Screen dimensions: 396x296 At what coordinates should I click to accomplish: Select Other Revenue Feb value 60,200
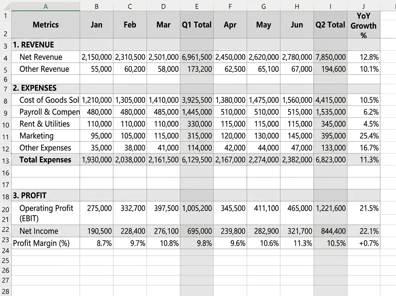click(130, 69)
